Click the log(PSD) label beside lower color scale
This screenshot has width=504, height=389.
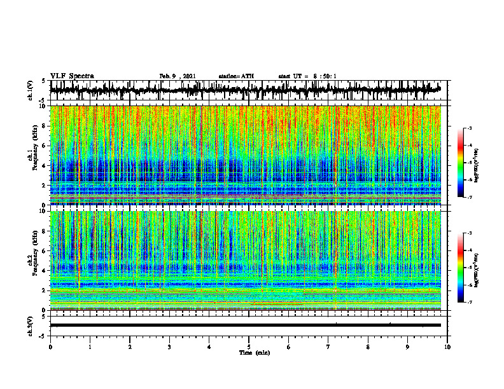[477, 270]
